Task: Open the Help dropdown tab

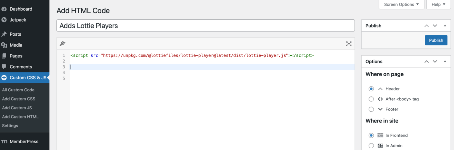Action: click(x=438, y=4)
